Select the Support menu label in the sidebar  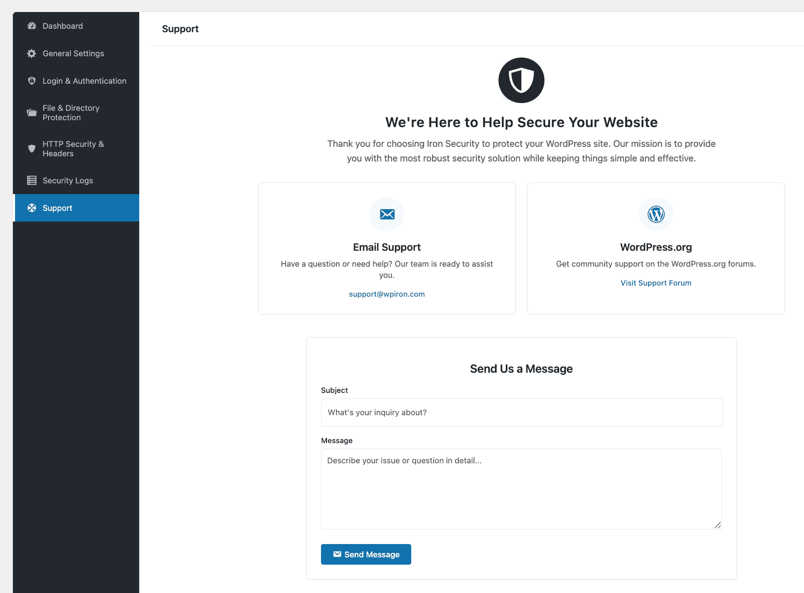click(x=57, y=208)
